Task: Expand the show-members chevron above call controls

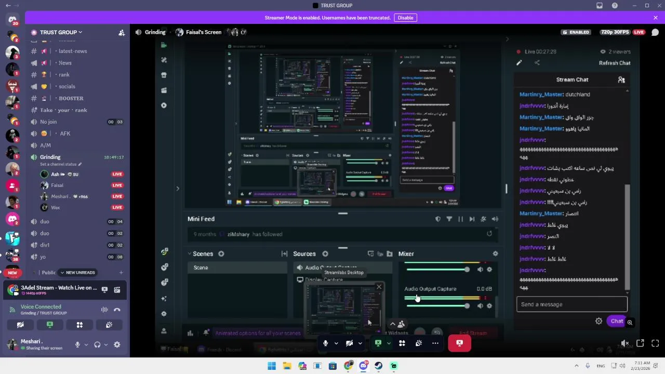Action: [393, 324]
